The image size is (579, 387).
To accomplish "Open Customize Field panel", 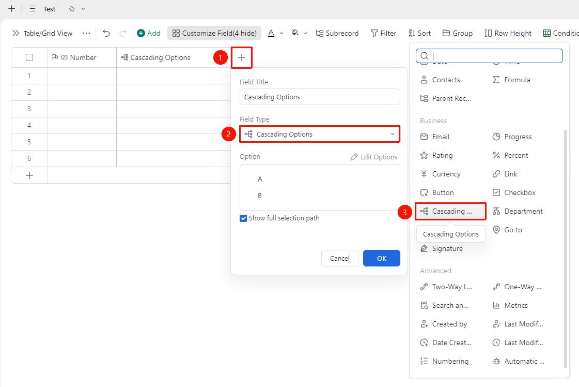I will (214, 33).
